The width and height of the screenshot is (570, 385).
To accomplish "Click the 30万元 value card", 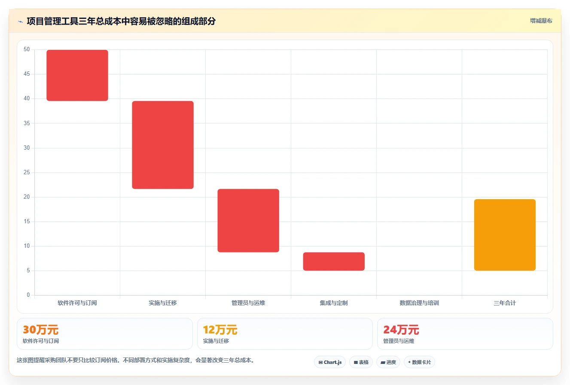I will coord(105,334).
